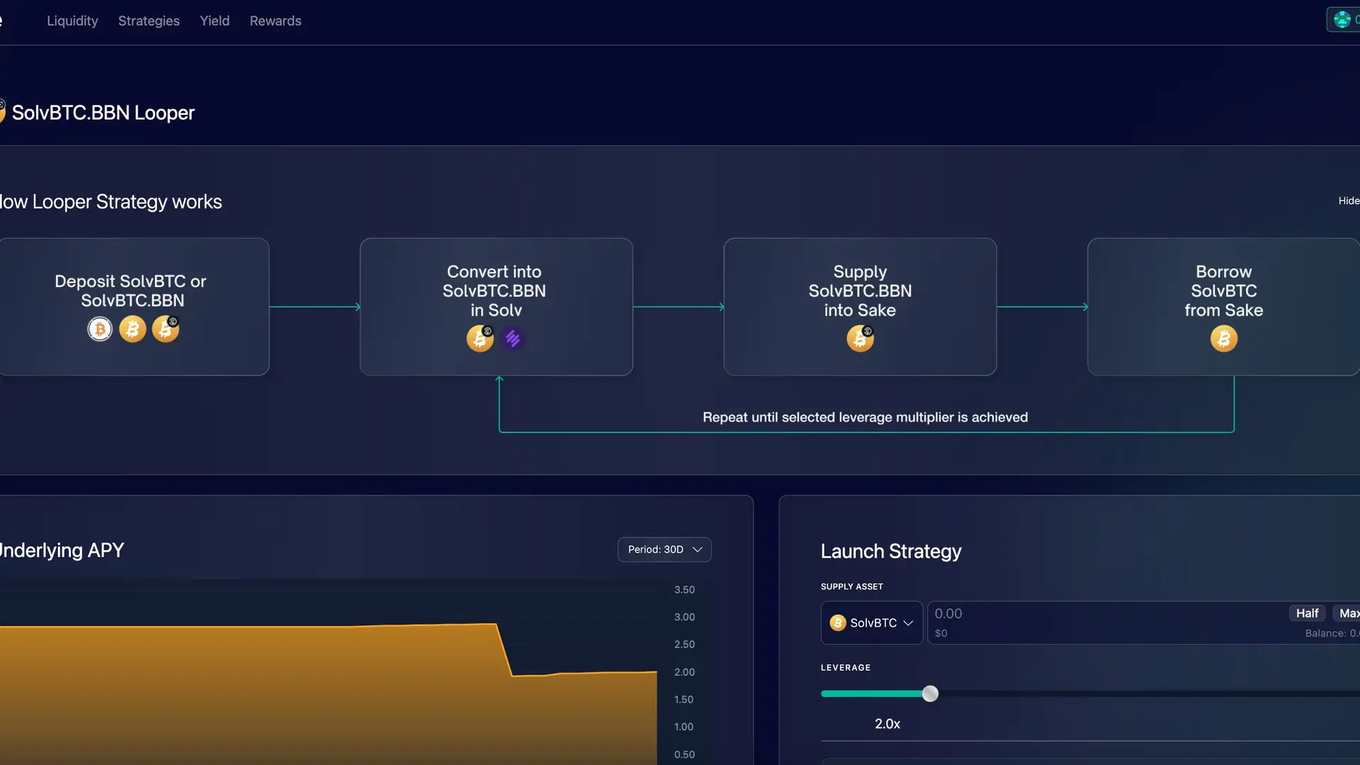This screenshot has height=765, width=1360.
Task: Click the SUPPLY ASSET label
Action: tap(851, 586)
